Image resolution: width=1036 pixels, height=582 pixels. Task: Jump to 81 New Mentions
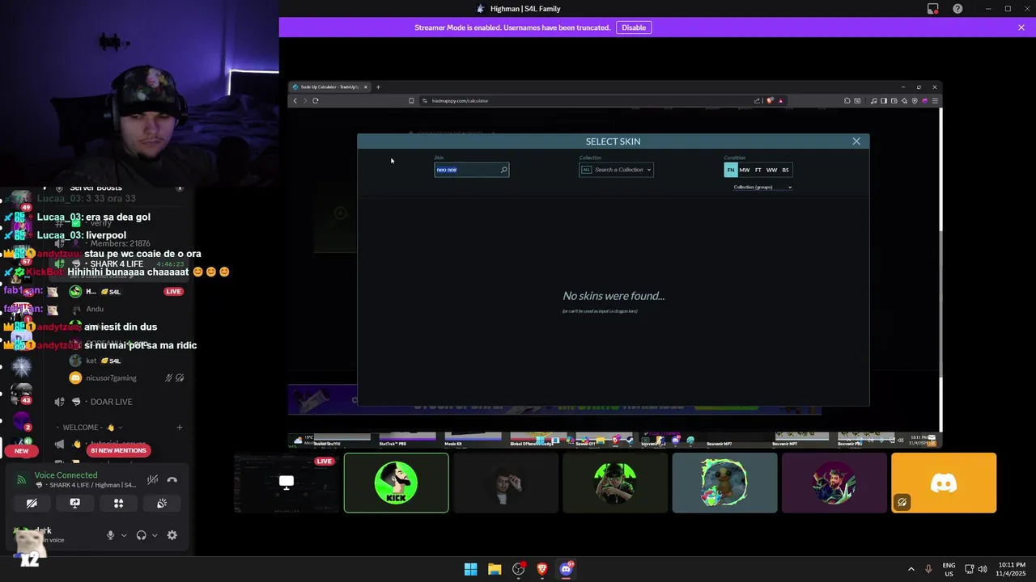click(x=118, y=450)
